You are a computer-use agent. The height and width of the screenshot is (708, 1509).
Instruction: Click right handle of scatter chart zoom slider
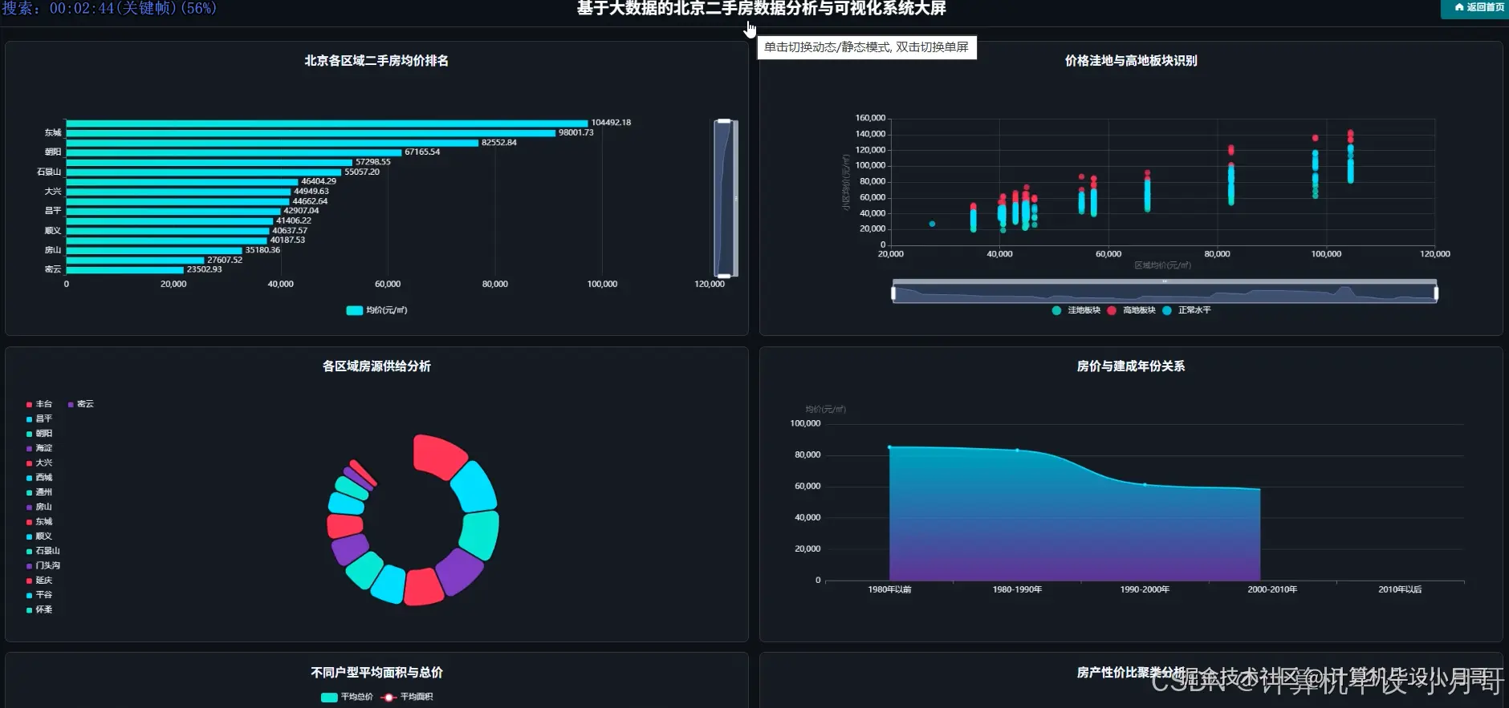click(1436, 293)
